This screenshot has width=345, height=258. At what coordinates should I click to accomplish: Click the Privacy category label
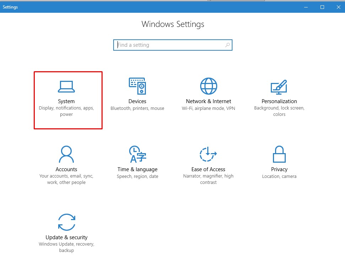click(279, 169)
